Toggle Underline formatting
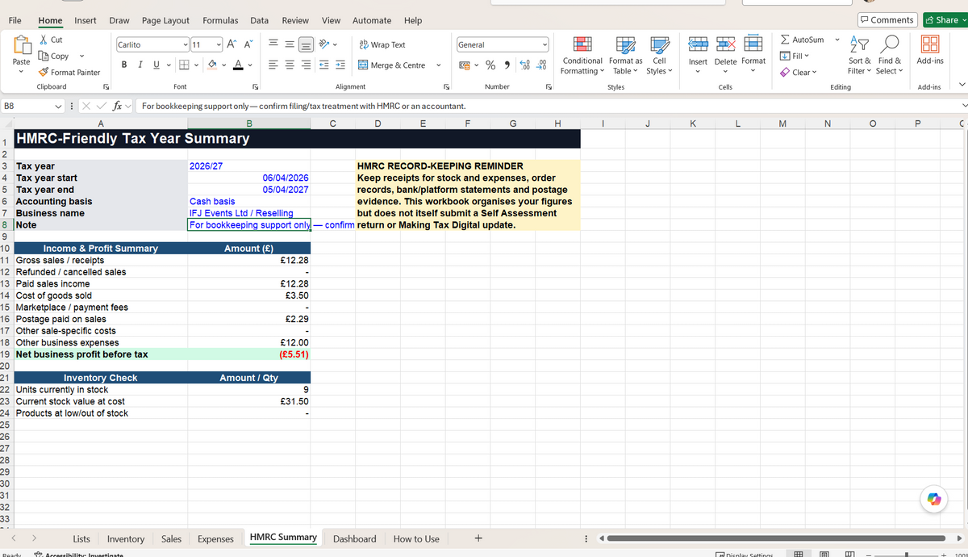 coord(156,65)
